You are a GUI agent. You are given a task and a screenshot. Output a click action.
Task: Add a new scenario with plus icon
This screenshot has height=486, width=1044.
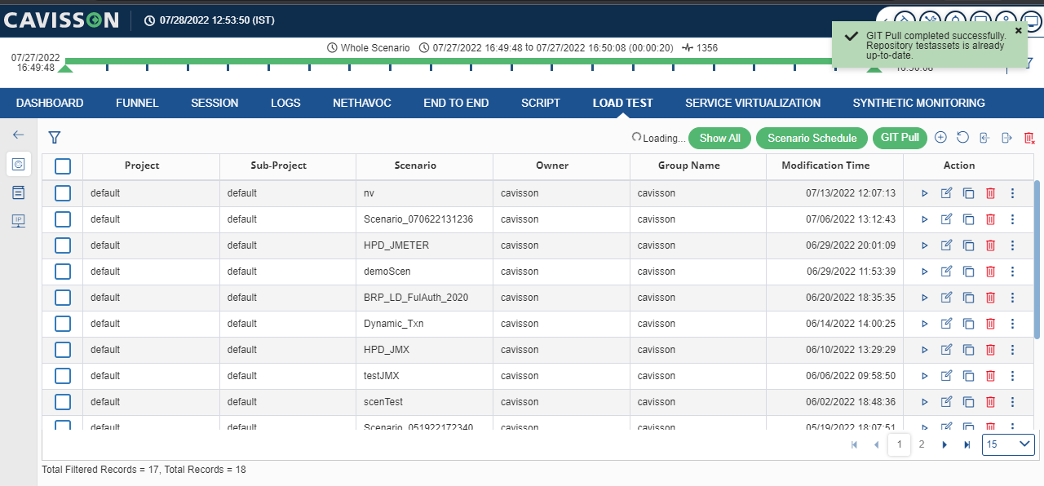click(x=940, y=138)
